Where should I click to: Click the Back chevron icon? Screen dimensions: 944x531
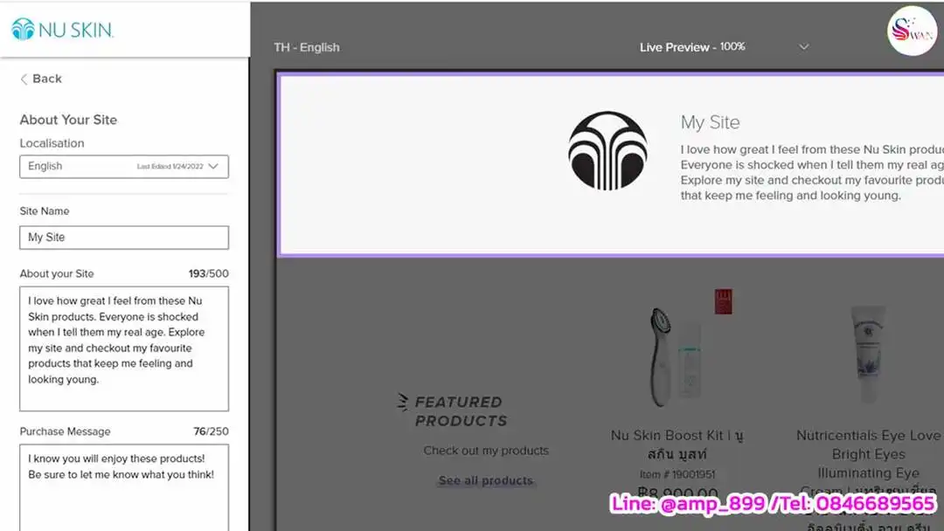24,79
